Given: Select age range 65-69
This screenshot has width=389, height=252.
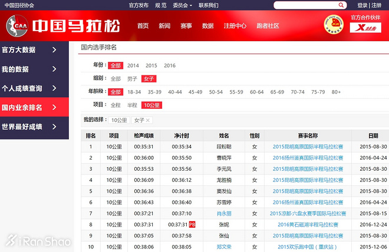Looking at the screenshot, I should [x=277, y=92].
